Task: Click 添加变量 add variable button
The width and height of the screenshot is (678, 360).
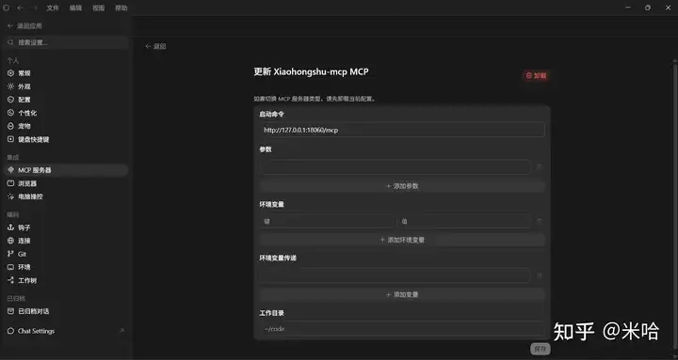Action: (x=402, y=294)
